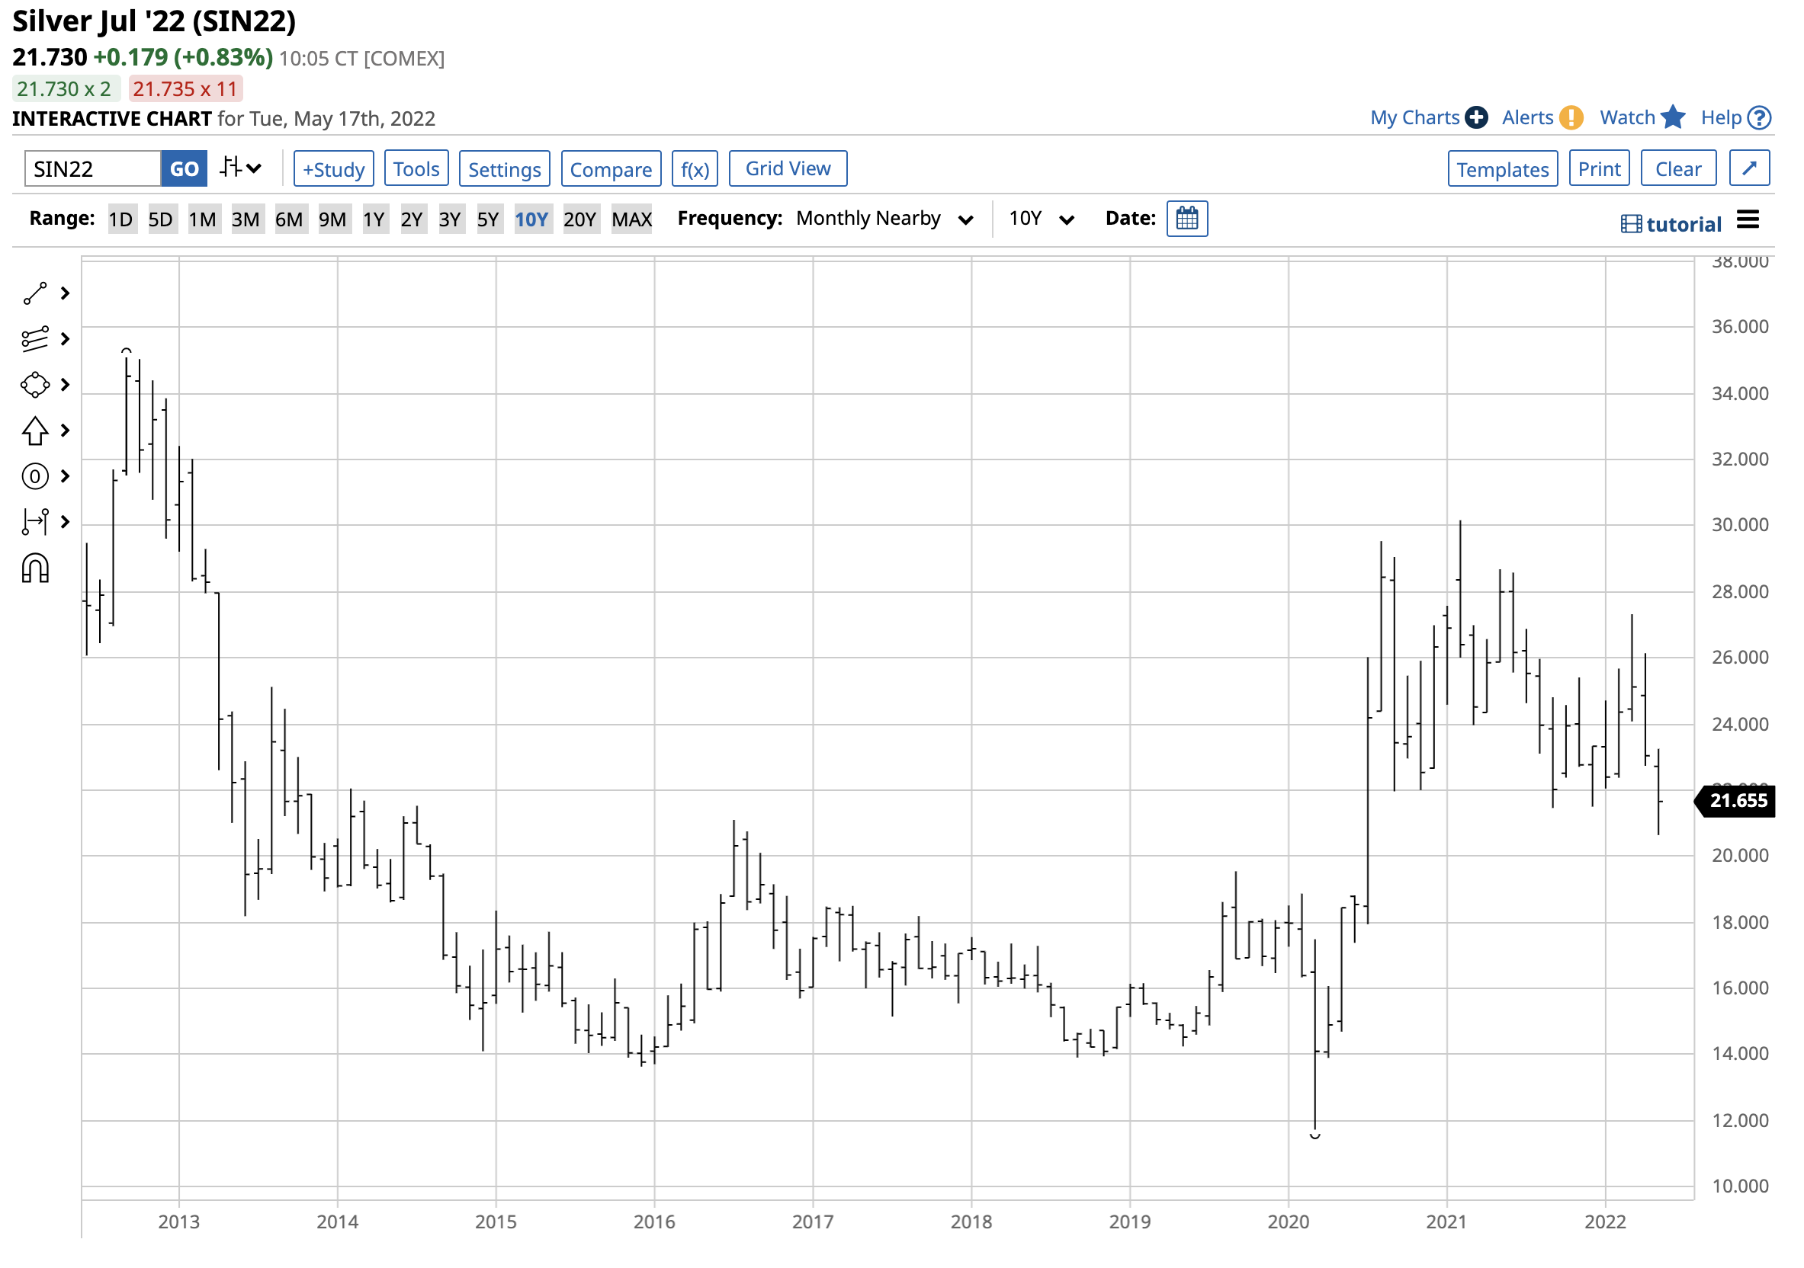1804x1268 pixels.
Task: Expand measure tool options chevron
Action: pos(66,523)
